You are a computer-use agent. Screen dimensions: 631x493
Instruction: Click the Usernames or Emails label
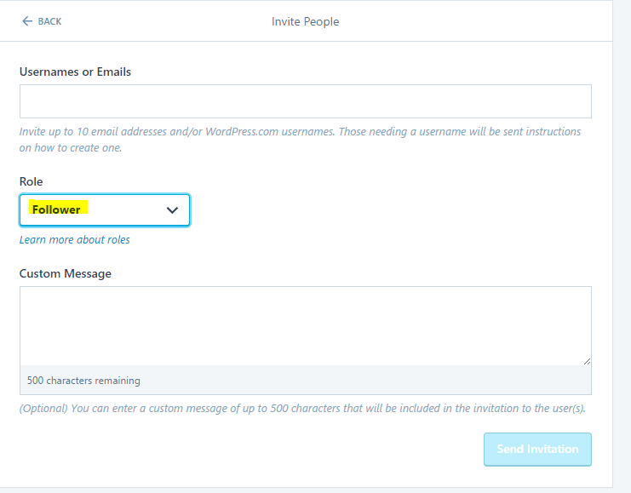pyautogui.click(x=75, y=72)
